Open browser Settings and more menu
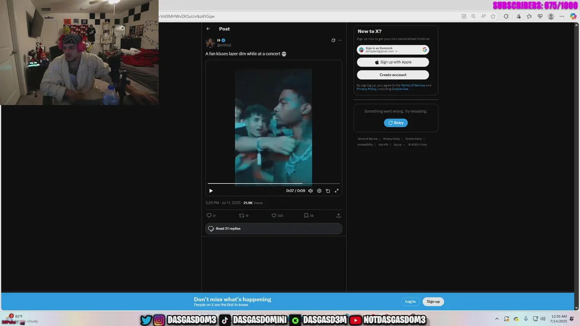 (562, 16)
